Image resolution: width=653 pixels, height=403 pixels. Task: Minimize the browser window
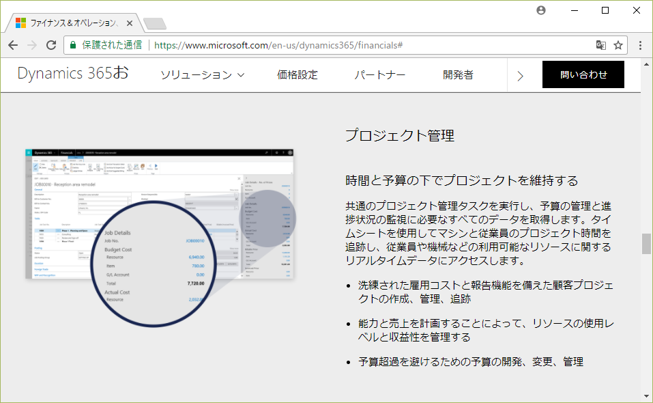point(575,10)
